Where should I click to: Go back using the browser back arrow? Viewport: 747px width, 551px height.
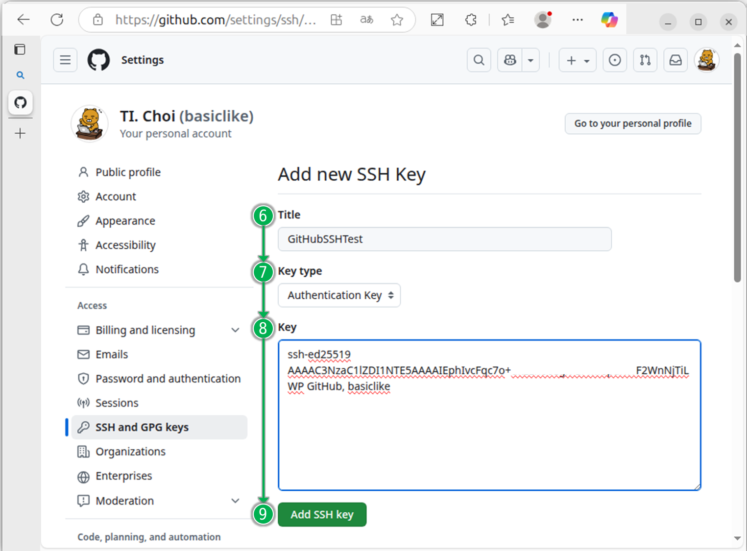23,20
